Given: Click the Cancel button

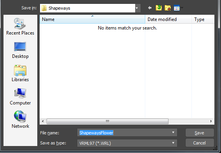Looking at the screenshot, I should pos(200,143).
